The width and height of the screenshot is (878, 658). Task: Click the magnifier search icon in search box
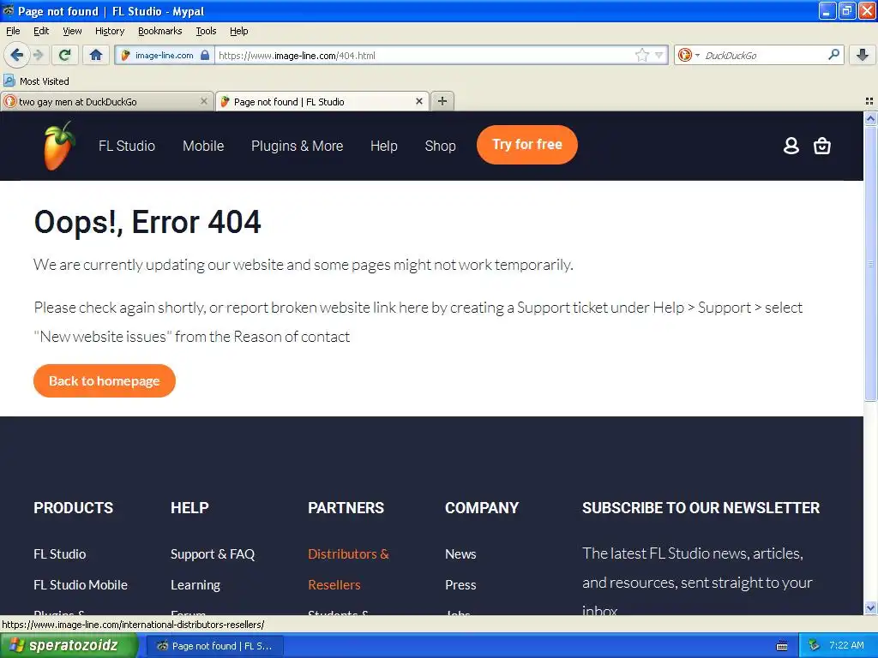point(833,55)
